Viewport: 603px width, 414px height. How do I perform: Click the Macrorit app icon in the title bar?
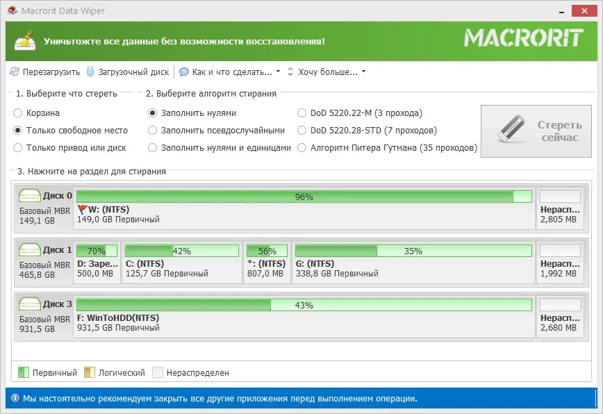click(x=13, y=10)
